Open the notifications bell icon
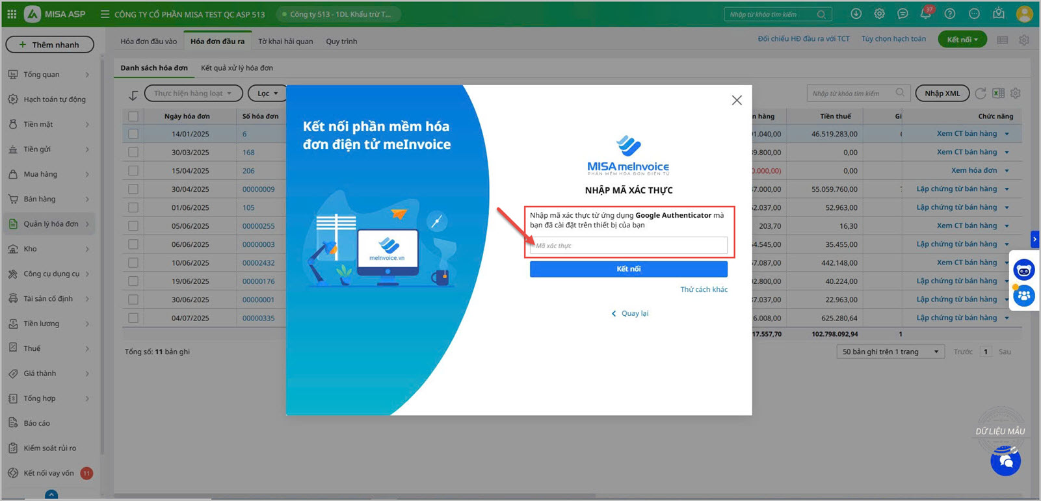The height and width of the screenshot is (501, 1041). (x=925, y=14)
